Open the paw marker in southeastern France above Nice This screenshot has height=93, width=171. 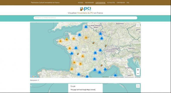pos(101,65)
